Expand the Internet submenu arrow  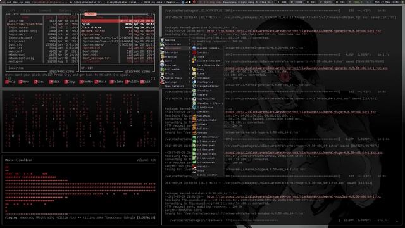(189, 65)
